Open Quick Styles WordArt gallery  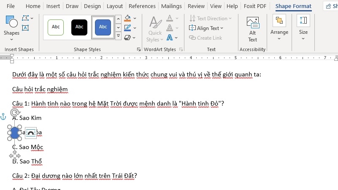155,29
